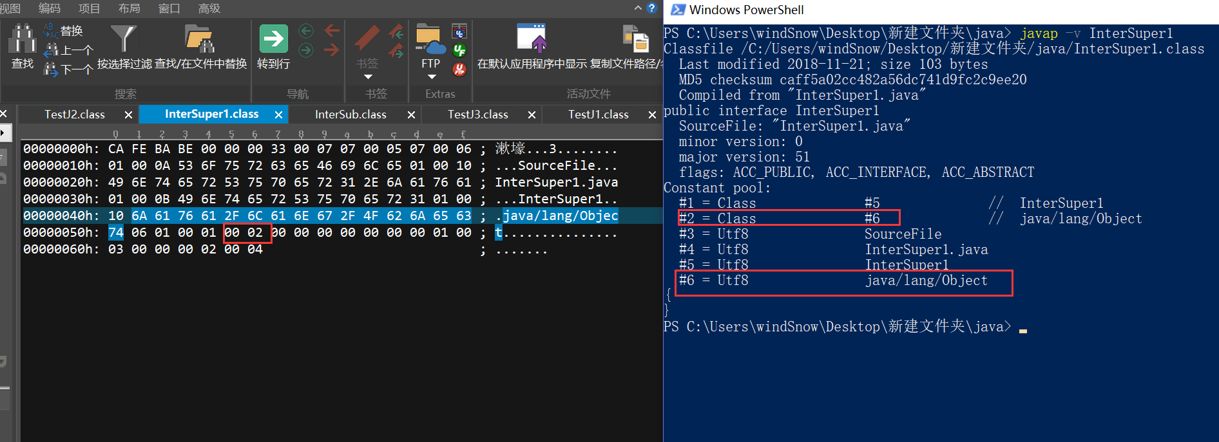The width and height of the screenshot is (1219, 442).
Task: Close the TestJ3.class tab
Action: tap(532, 115)
